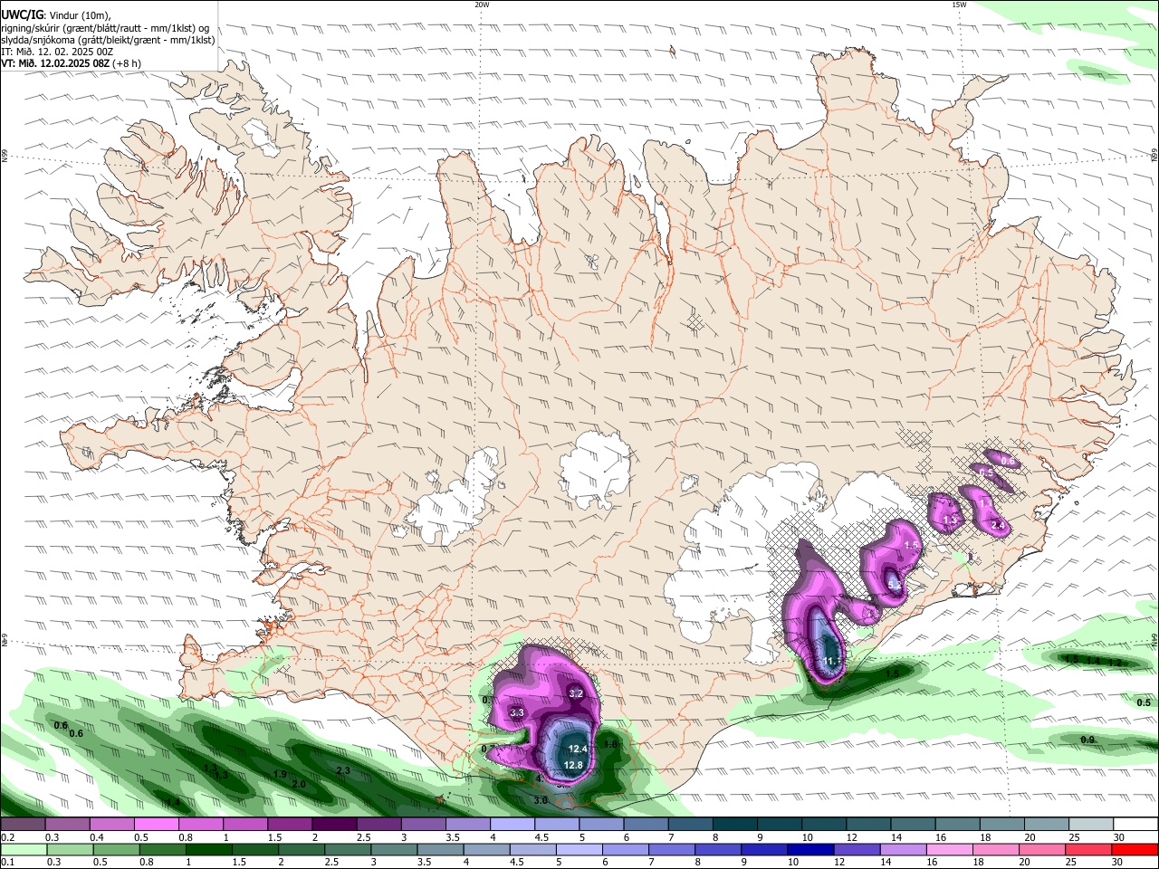Viewport: 1159px width, 869px height.
Task: Click the 'VT: Mið. 12.02.2025 08Z (+8 h)' line
Action: [71, 63]
